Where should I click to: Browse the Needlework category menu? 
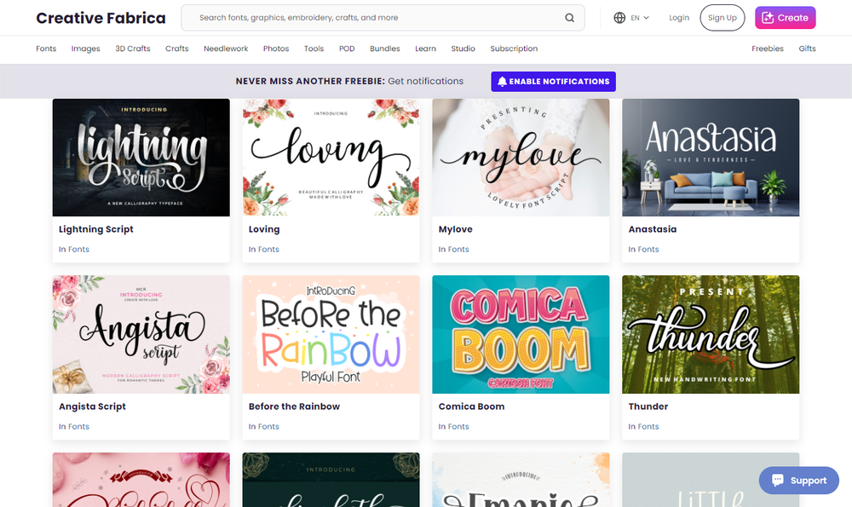coord(226,49)
